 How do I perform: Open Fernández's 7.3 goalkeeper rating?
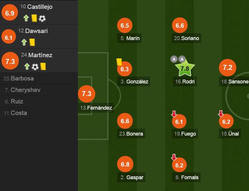click(x=87, y=94)
